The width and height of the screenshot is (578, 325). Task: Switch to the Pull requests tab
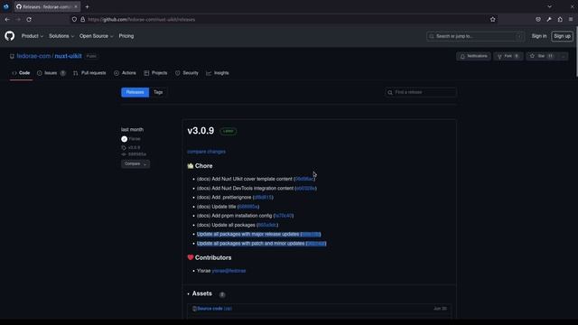pos(89,73)
